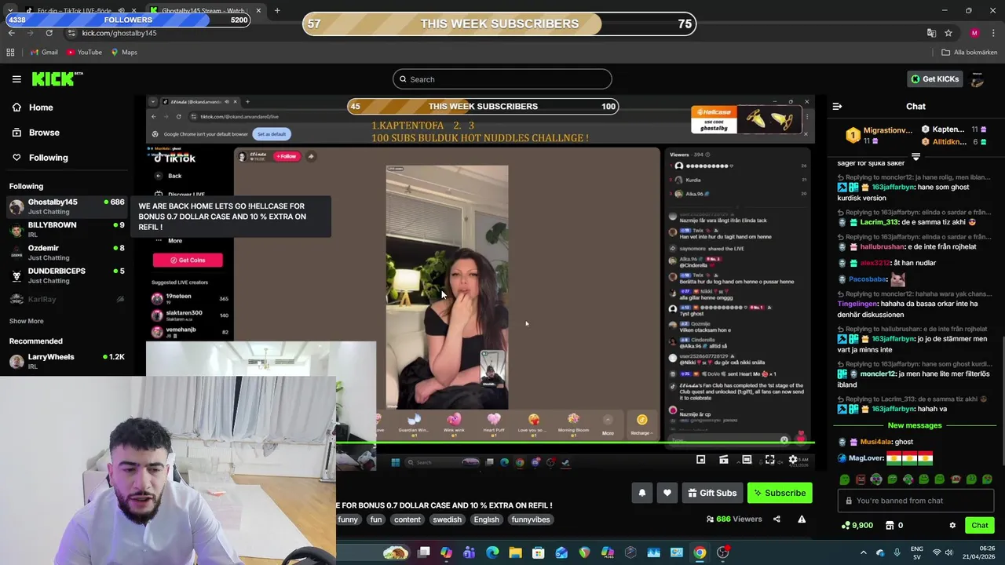The height and width of the screenshot is (565, 1005).
Task: Open the fun tag
Action: [376, 519]
